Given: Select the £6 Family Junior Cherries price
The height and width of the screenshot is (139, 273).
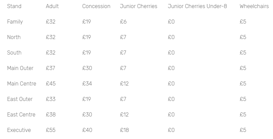Looking at the screenshot, I should pyautogui.click(x=123, y=22).
